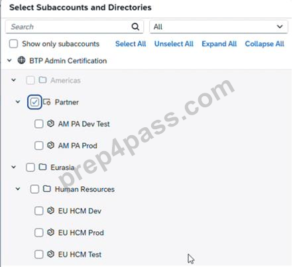The height and width of the screenshot is (267, 293).
Task: Collapse the BTP Admin Certification root node
Action: [9, 60]
